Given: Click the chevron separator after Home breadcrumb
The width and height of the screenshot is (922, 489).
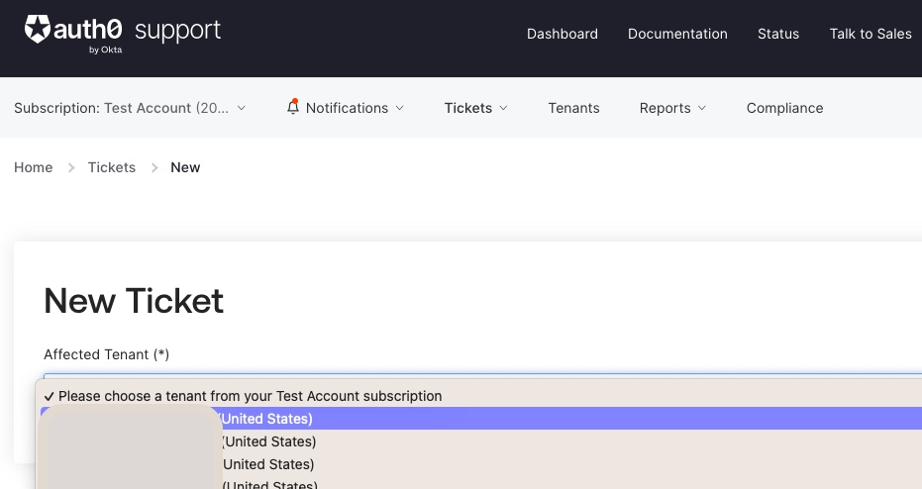Looking at the screenshot, I should (71, 168).
